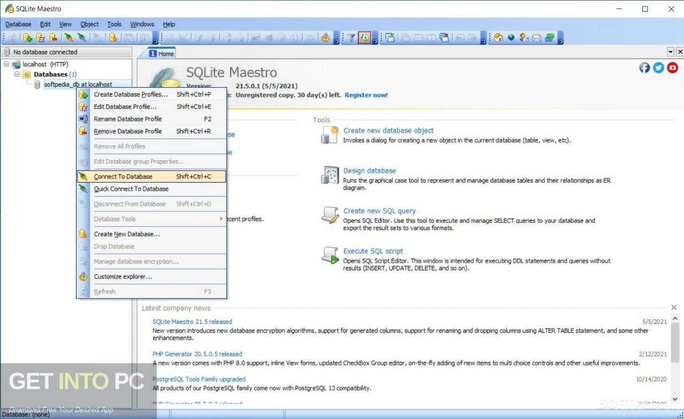
Task: Open the Help menu
Action: (169, 24)
